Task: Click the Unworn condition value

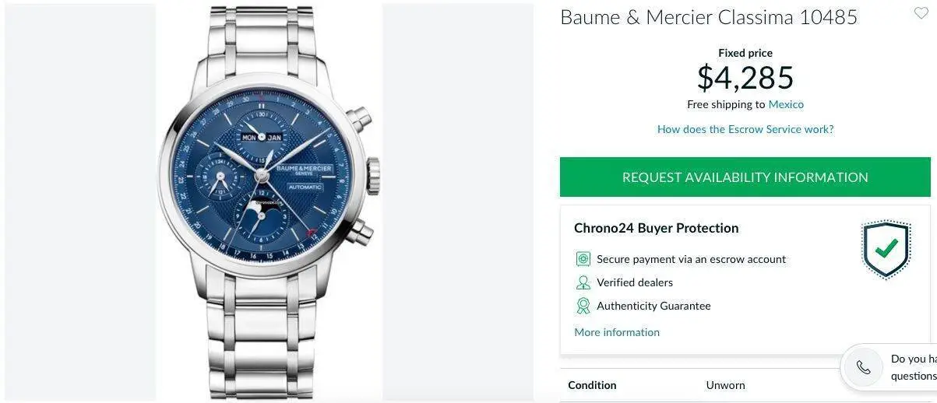Action: (x=725, y=385)
